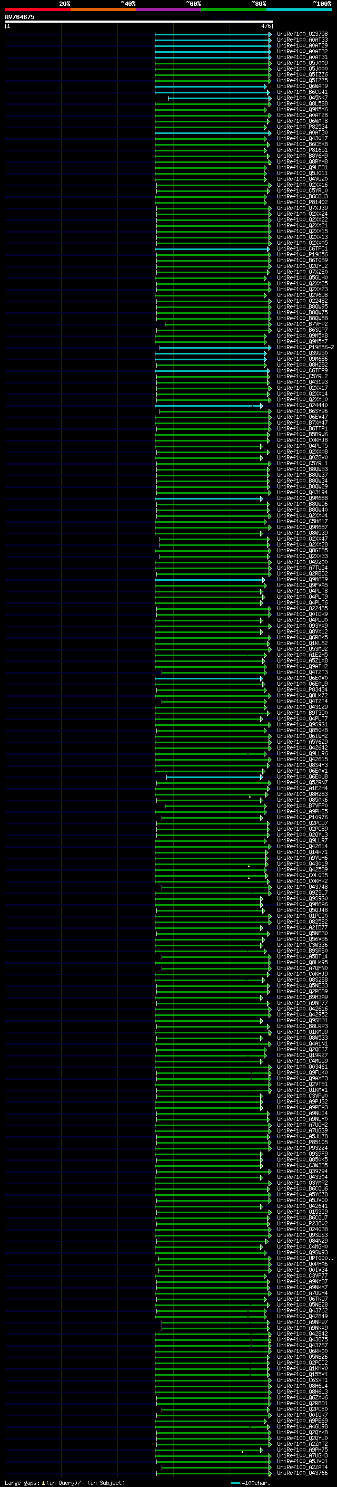The image size is (337, 1487).
Task: Click the Large gaps legend text
Action: (x=65, y=1482)
